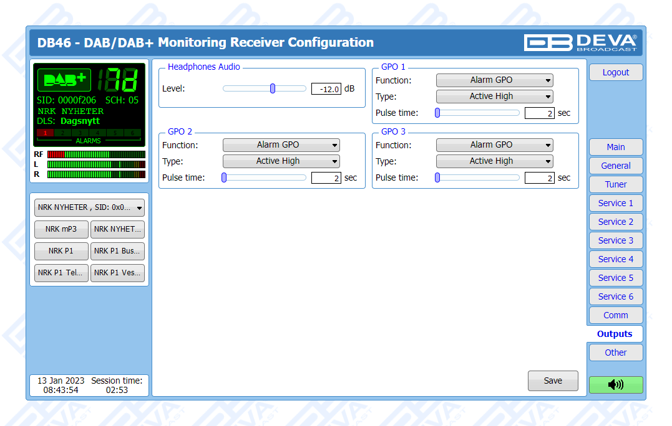Click the green speaker listen icon
This screenshot has height=426, width=672.
tap(615, 385)
